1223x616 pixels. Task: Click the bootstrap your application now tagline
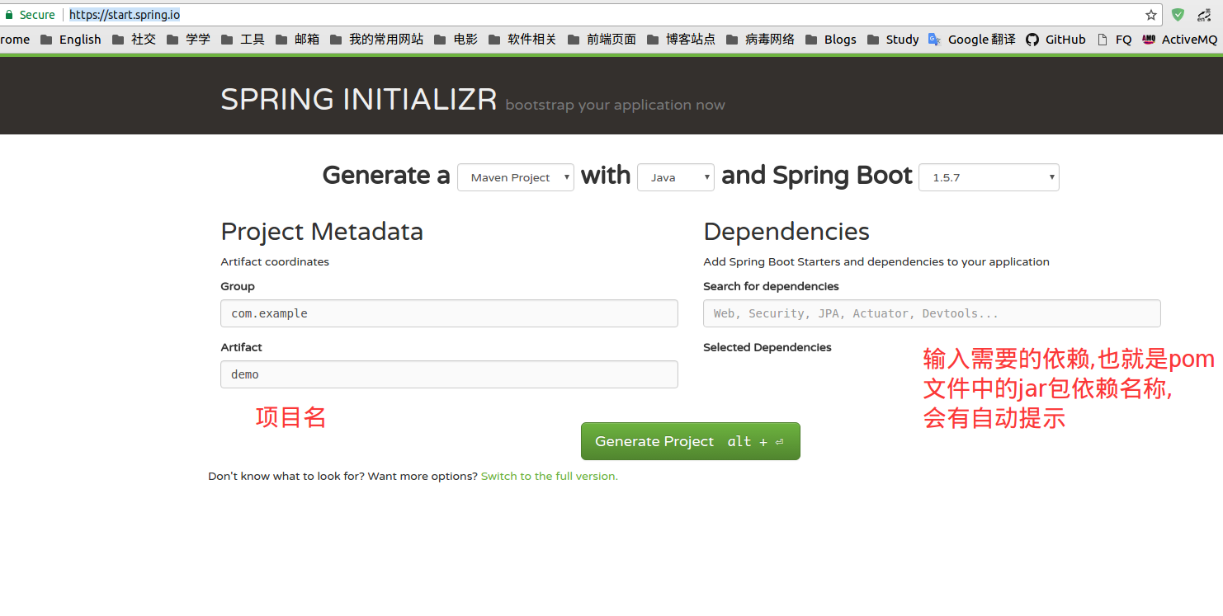click(615, 105)
